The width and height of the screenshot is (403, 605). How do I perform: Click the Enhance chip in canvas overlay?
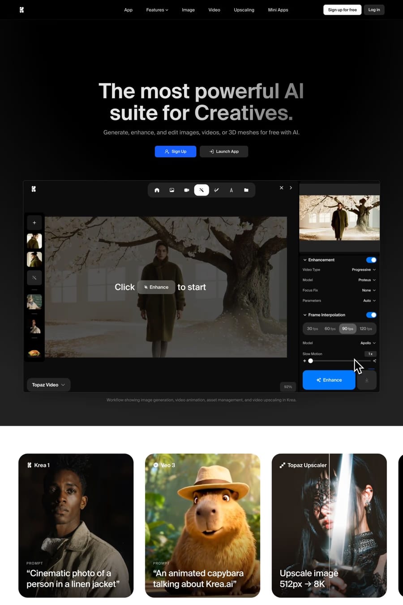(156, 287)
